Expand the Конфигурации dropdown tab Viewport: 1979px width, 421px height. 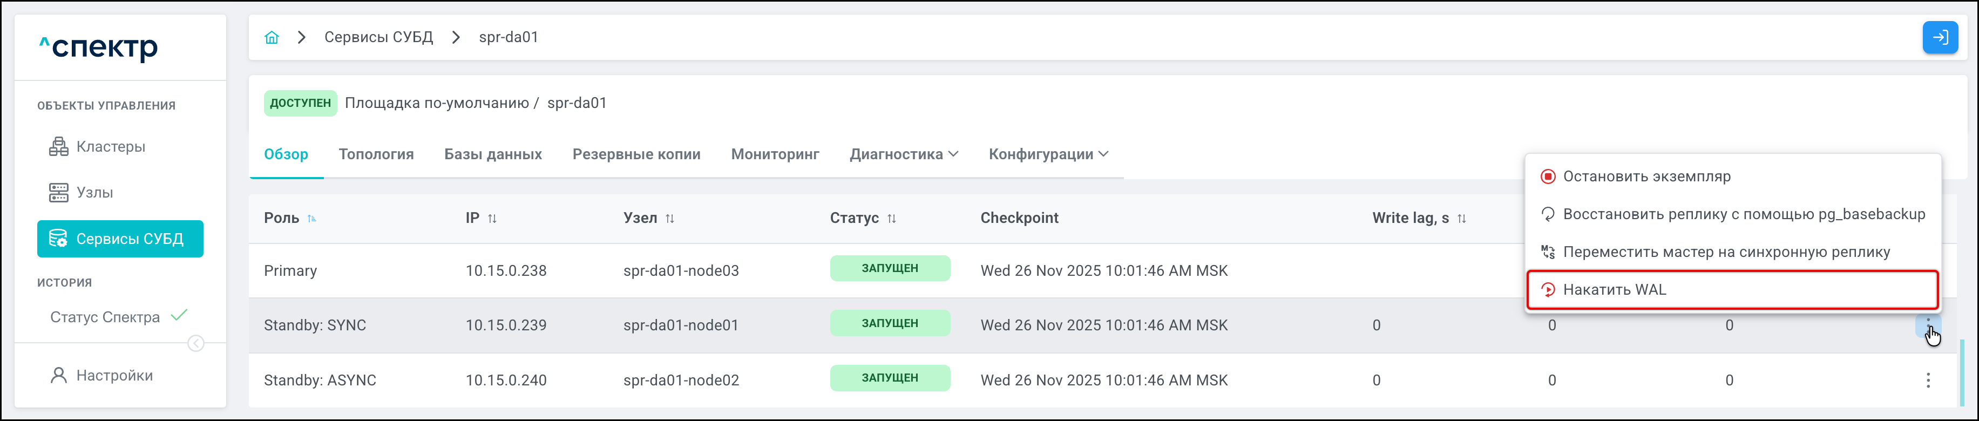click(x=1048, y=154)
